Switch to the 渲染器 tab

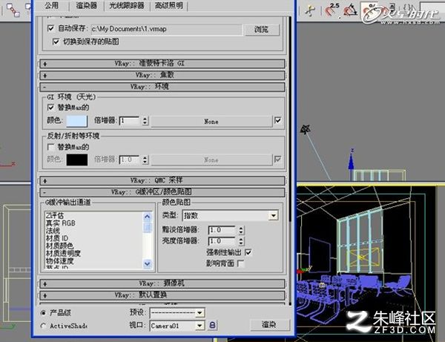point(86,5)
